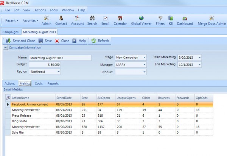Click the Help question mark icon

coord(74,41)
